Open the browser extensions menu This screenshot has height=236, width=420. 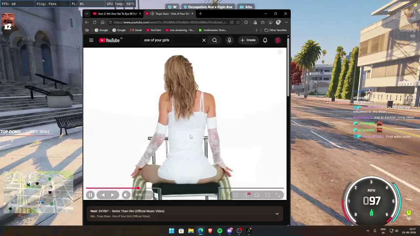(x=246, y=22)
